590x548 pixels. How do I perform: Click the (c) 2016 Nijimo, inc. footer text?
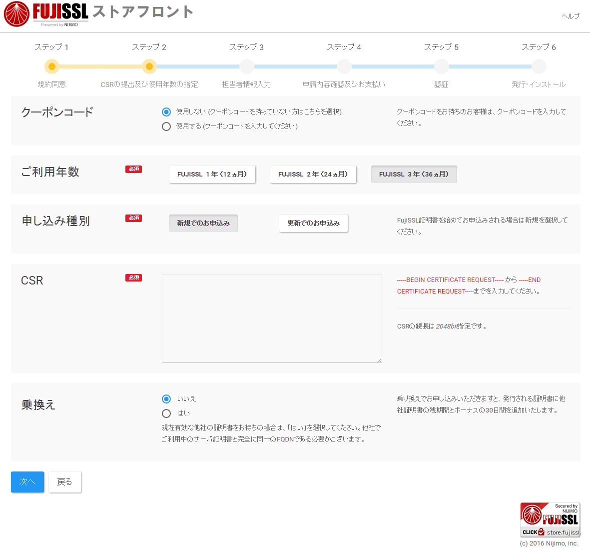tap(549, 543)
